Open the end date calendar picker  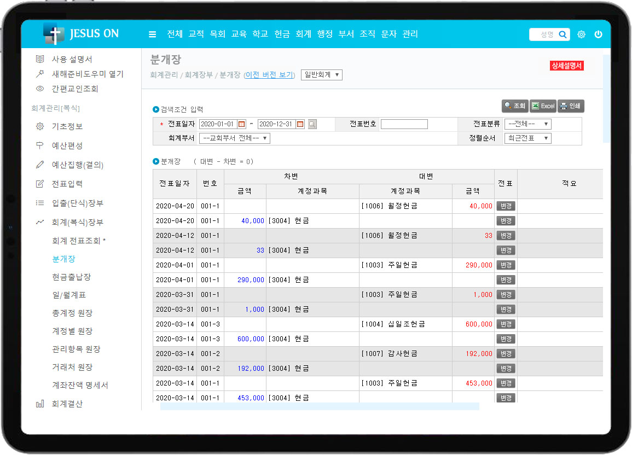pyautogui.click(x=300, y=124)
